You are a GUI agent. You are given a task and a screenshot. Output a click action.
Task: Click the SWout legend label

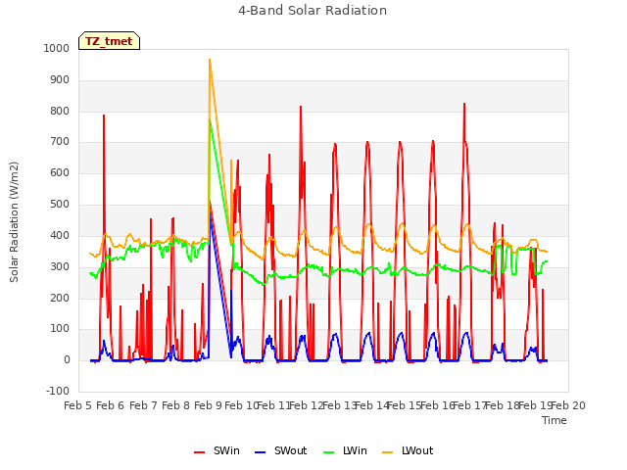290,450
